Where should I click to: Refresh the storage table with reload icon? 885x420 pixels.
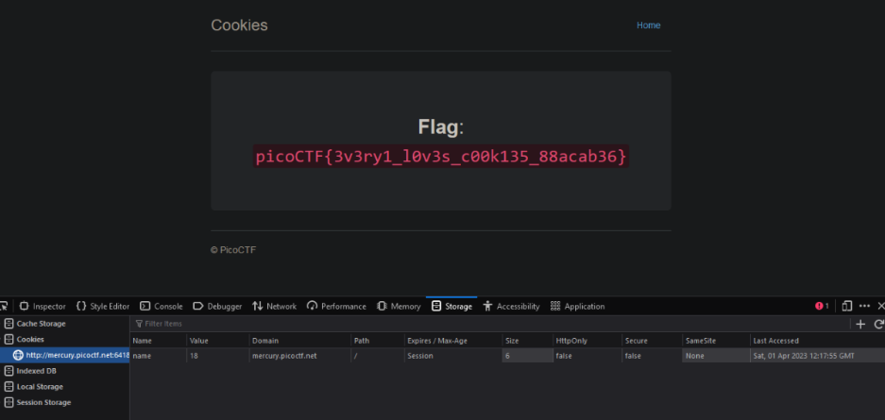878,324
